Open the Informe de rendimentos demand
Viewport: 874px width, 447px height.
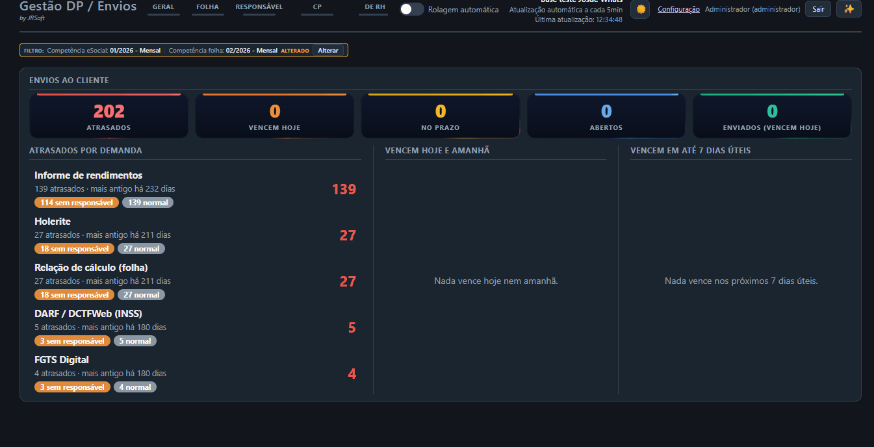tap(195, 189)
